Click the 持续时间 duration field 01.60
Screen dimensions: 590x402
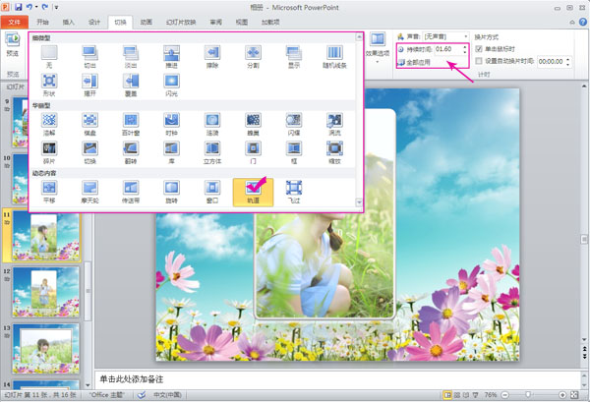(448, 49)
